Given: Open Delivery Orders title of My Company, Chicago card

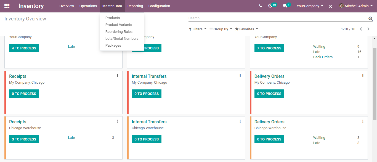Looking at the screenshot, I should (269, 76).
